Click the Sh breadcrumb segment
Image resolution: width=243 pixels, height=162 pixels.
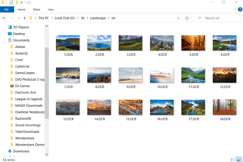[83, 18]
